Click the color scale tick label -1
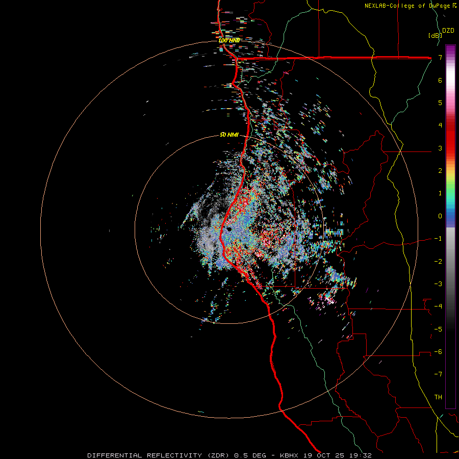The width and height of the screenshot is (459, 459). (438, 239)
